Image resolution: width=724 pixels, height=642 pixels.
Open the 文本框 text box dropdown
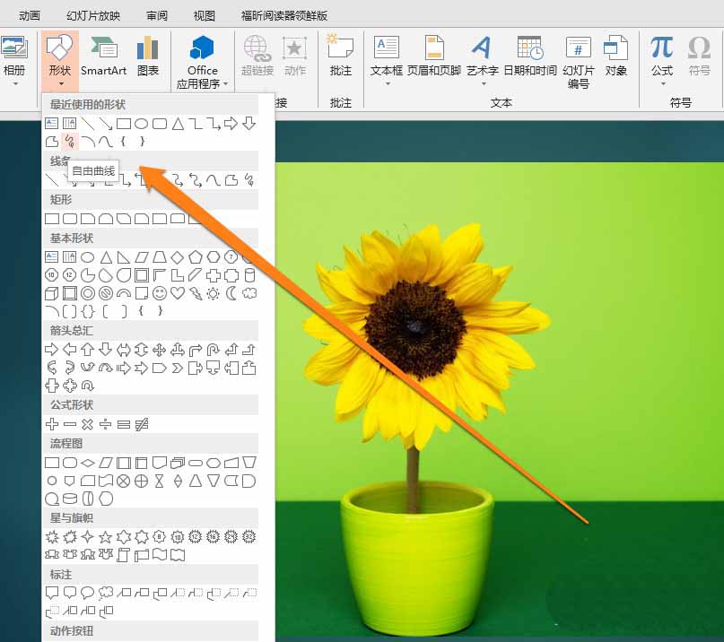tap(387, 61)
